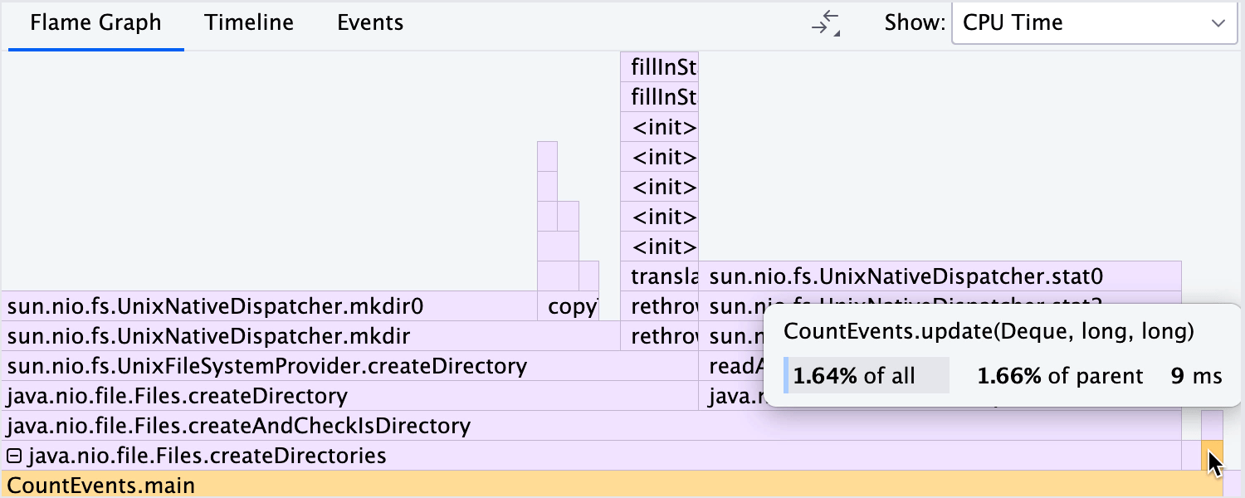Open the Timeline tab
Screen dimensions: 1245x498
tap(249, 22)
